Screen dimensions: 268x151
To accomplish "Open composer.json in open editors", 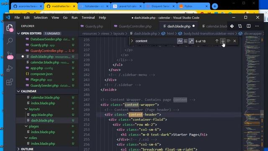I will click(x=47, y=74).
